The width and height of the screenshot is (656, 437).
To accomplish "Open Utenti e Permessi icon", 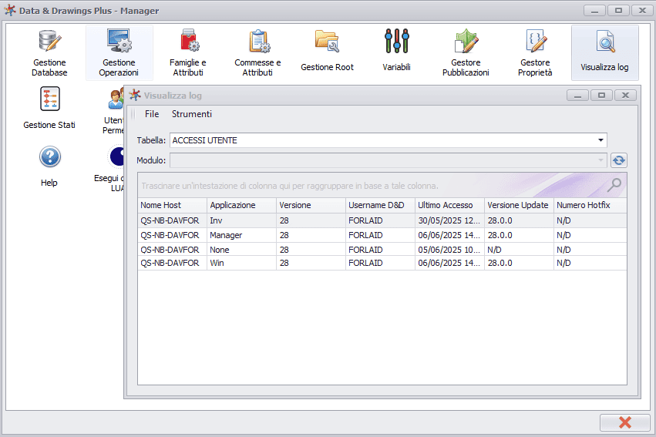I will tap(113, 111).
